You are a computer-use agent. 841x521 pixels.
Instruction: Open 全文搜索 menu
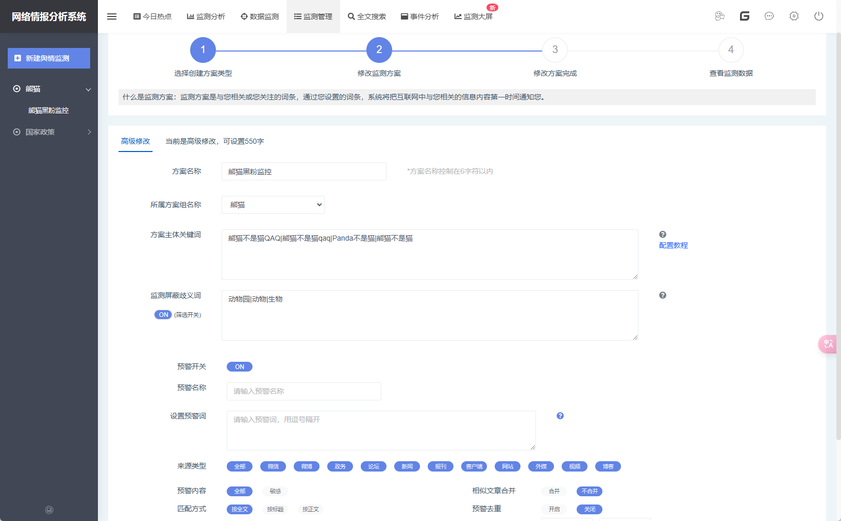(367, 16)
